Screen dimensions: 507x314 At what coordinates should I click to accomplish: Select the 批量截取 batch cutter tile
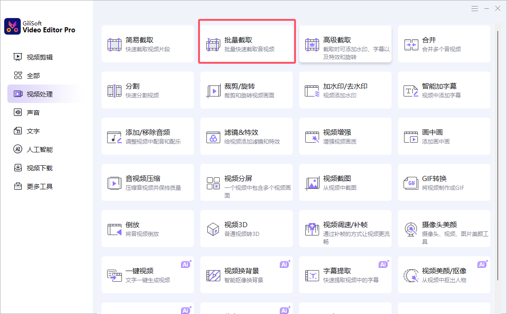pos(247,44)
